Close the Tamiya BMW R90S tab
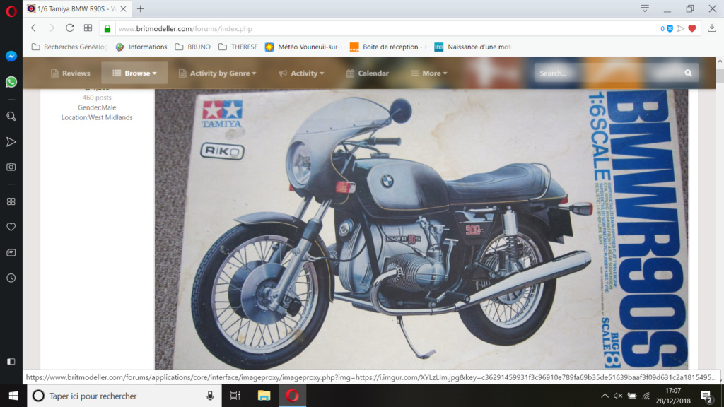The image size is (724, 407). (x=123, y=8)
